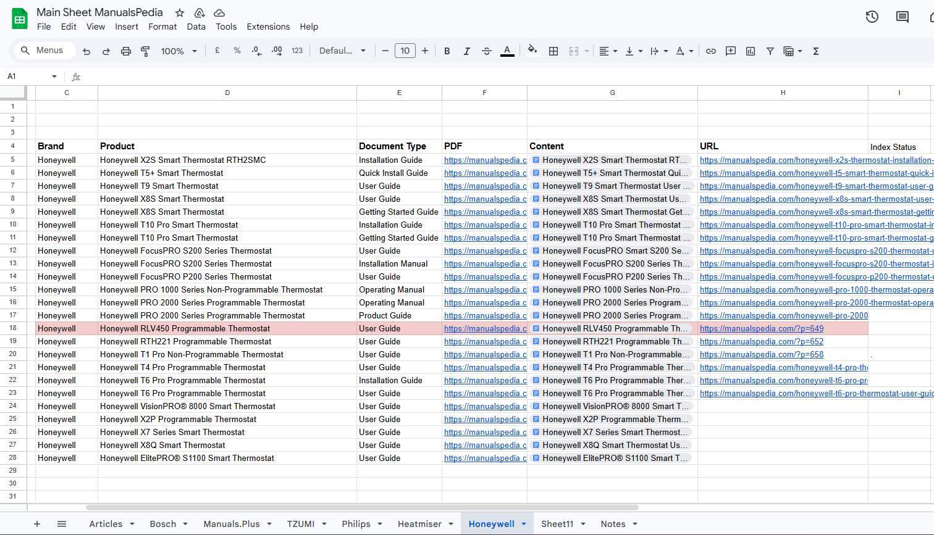Open the ?p=649 URL link
Image resolution: width=934 pixels, height=535 pixels.
click(762, 328)
